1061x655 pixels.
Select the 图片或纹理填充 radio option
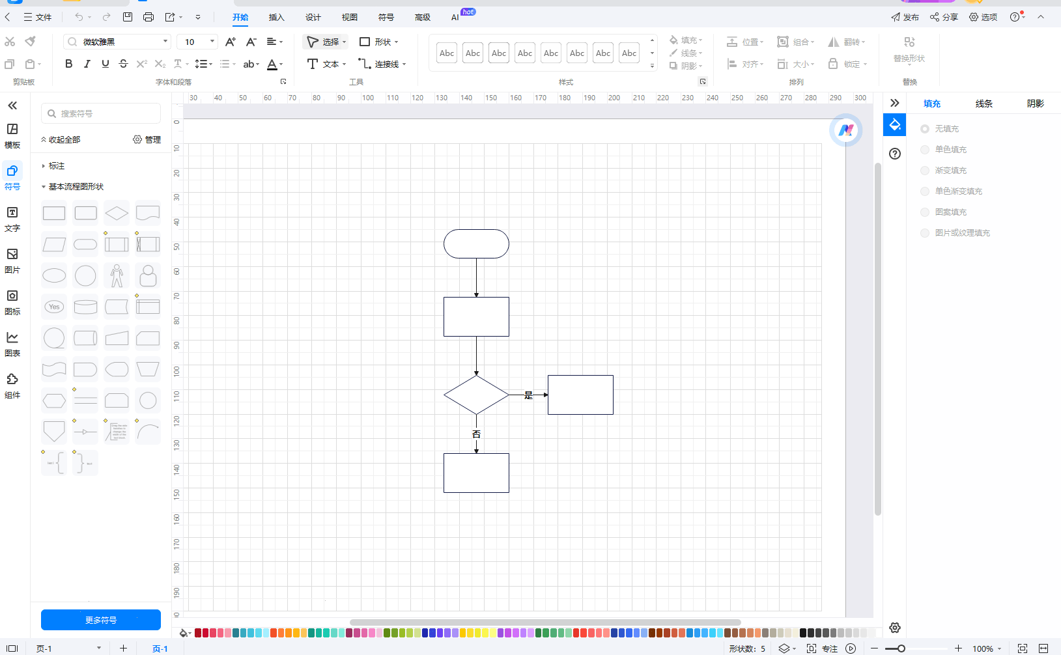pyautogui.click(x=925, y=233)
